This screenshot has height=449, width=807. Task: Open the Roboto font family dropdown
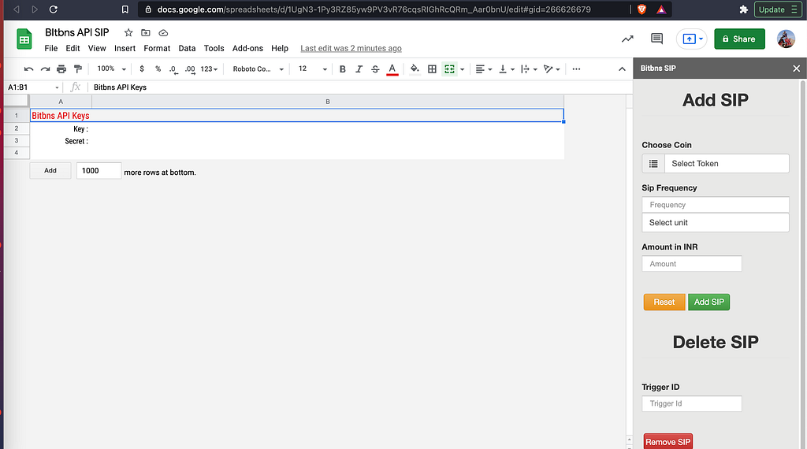(258, 69)
